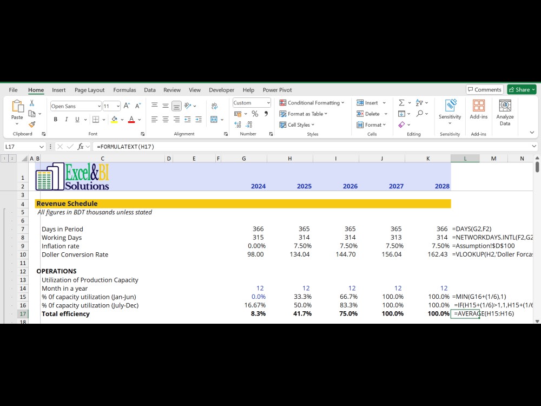This screenshot has width=541, height=406.
Task: Set Bottom Align for cell contents
Action: pos(176,106)
